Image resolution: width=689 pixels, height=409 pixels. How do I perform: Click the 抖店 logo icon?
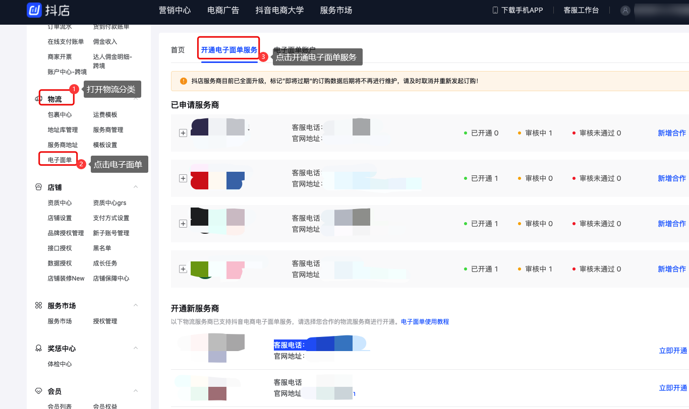[x=34, y=10]
